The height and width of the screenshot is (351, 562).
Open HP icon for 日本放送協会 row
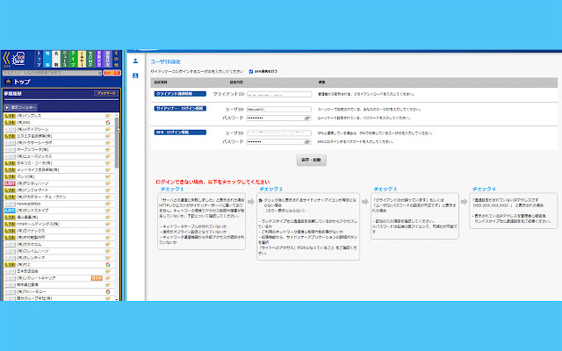pyautogui.click(x=108, y=271)
